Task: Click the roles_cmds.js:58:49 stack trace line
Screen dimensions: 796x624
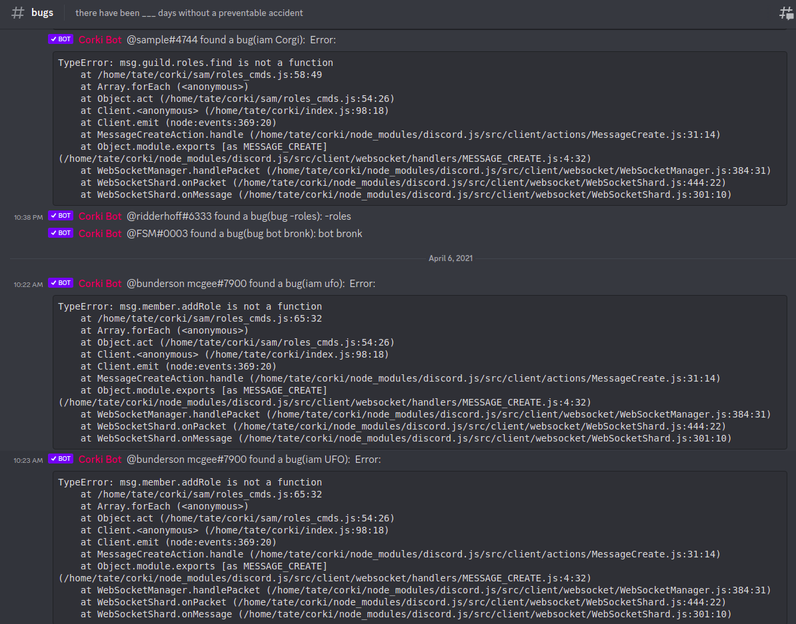Action: click(x=201, y=75)
